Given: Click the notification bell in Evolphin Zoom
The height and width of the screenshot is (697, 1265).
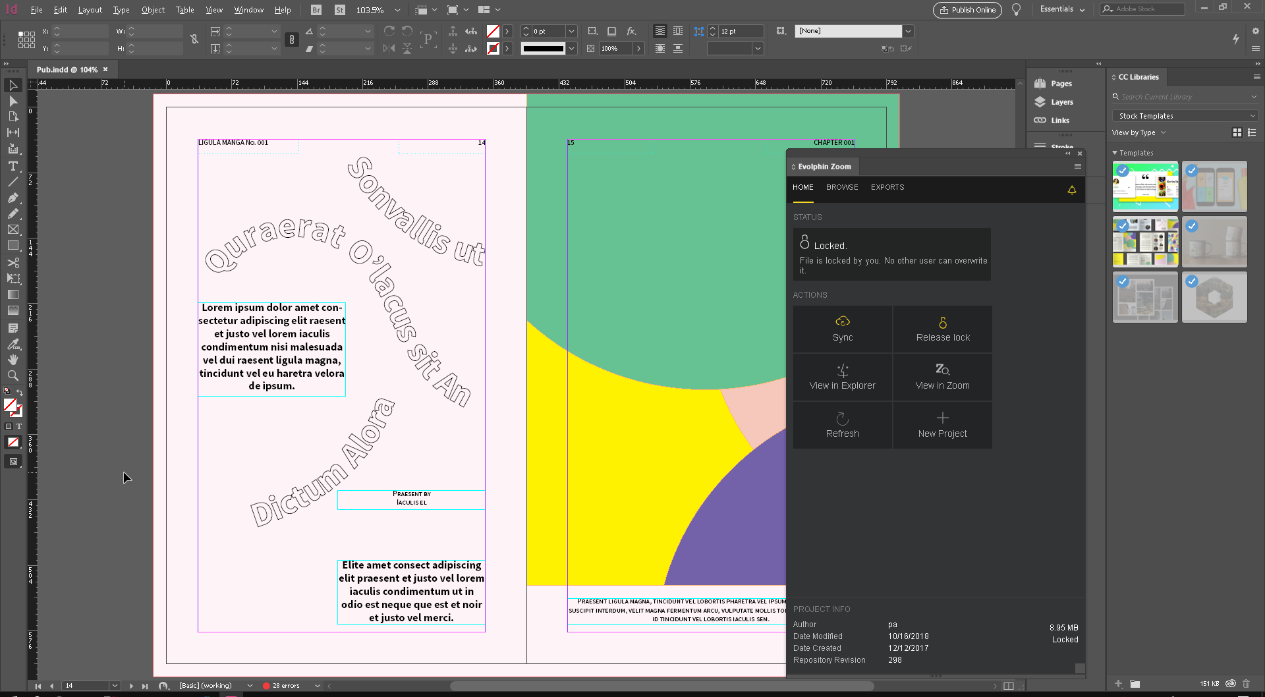Looking at the screenshot, I should (x=1072, y=190).
